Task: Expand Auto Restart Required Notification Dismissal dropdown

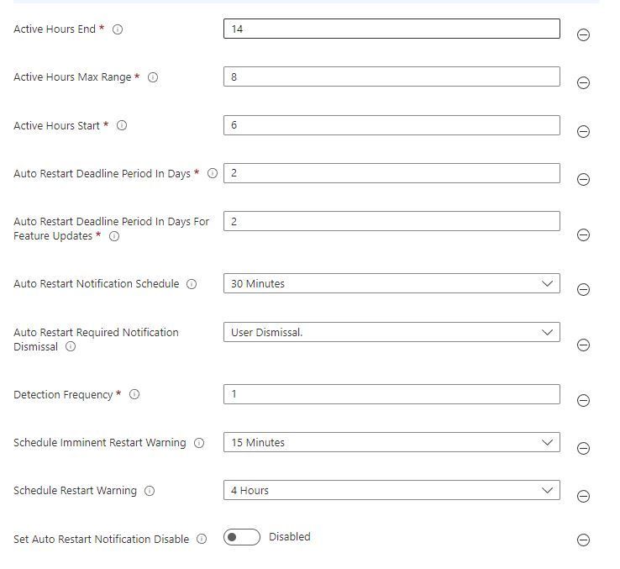Action: [x=391, y=333]
